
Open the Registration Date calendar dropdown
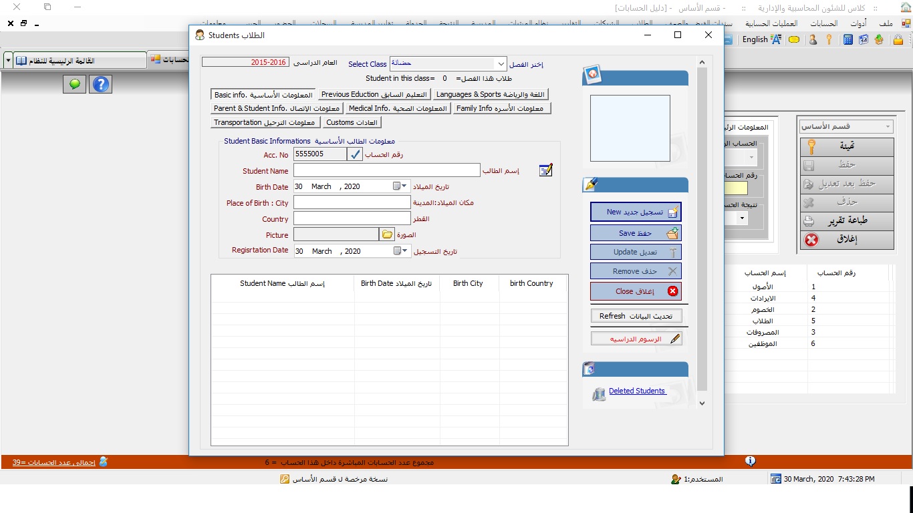point(400,251)
